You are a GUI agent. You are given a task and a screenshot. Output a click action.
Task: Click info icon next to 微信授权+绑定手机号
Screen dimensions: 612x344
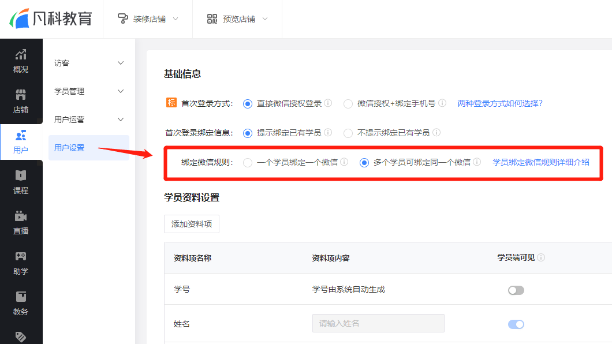coord(442,103)
